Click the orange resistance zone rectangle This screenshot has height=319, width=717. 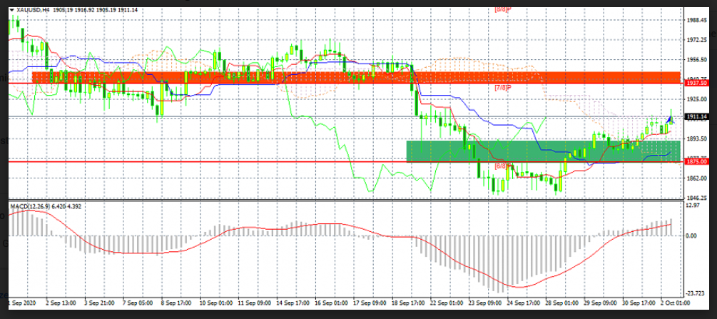pyautogui.click(x=357, y=77)
